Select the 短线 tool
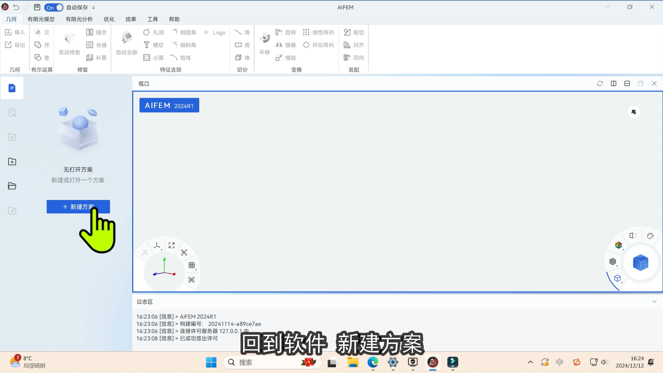This screenshot has width=663, height=373. pyautogui.click(x=180, y=58)
